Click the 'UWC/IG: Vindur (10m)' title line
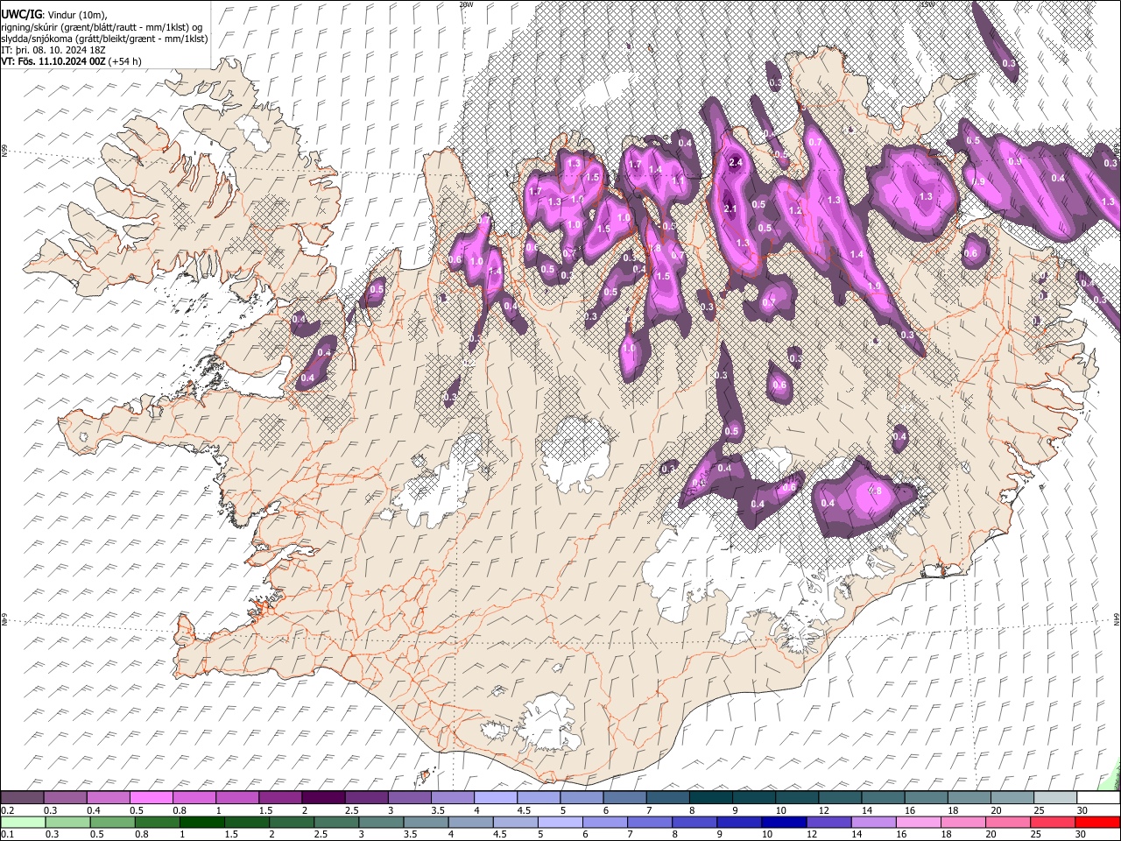1121x841 pixels. tap(53, 14)
